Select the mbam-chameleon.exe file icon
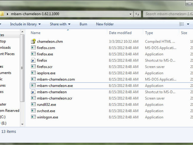The image size is (193, 145). click(33, 85)
